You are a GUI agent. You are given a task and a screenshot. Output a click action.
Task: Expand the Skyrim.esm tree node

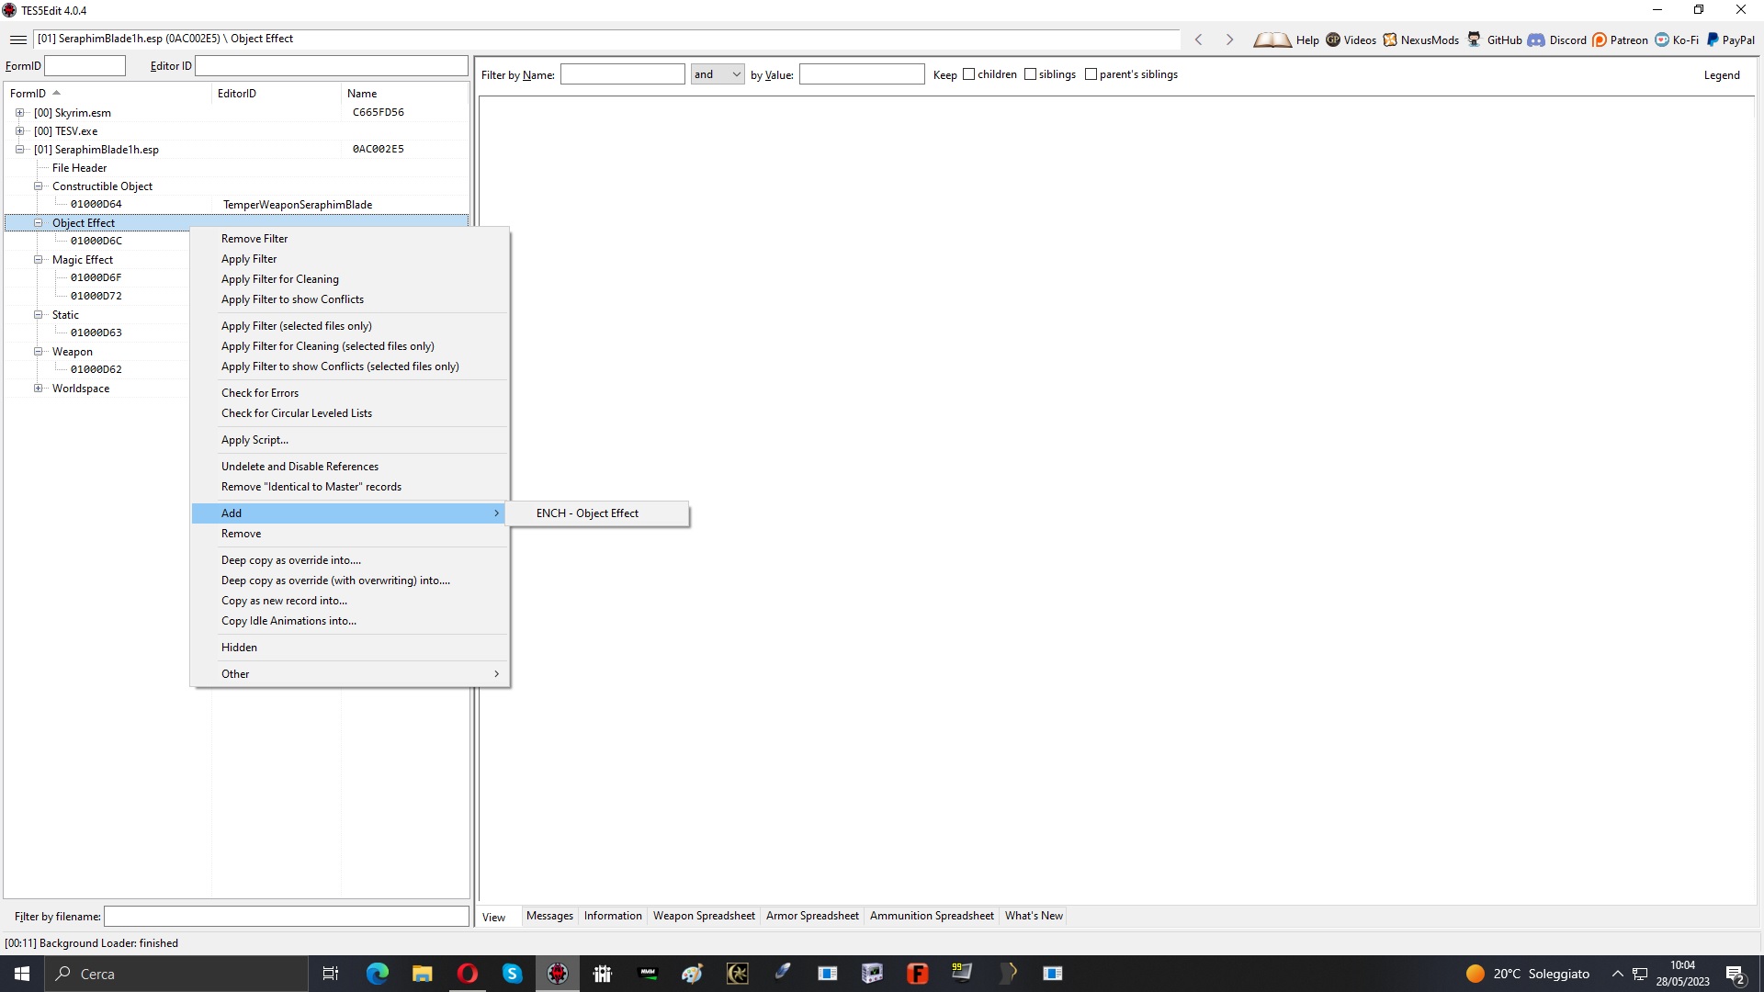[x=19, y=113]
